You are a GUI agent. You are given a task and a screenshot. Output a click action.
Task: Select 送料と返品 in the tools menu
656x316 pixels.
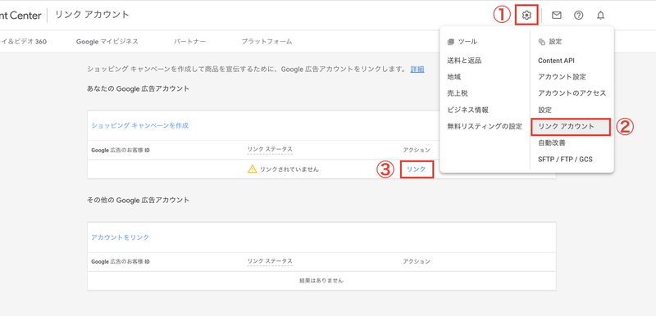click(x=464, y=61)
